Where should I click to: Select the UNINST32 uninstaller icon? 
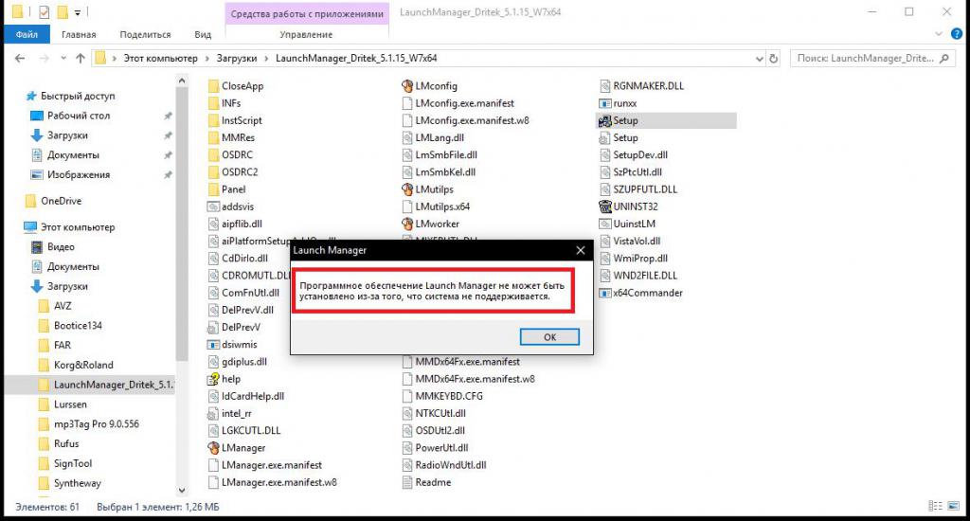coord(605,207)
